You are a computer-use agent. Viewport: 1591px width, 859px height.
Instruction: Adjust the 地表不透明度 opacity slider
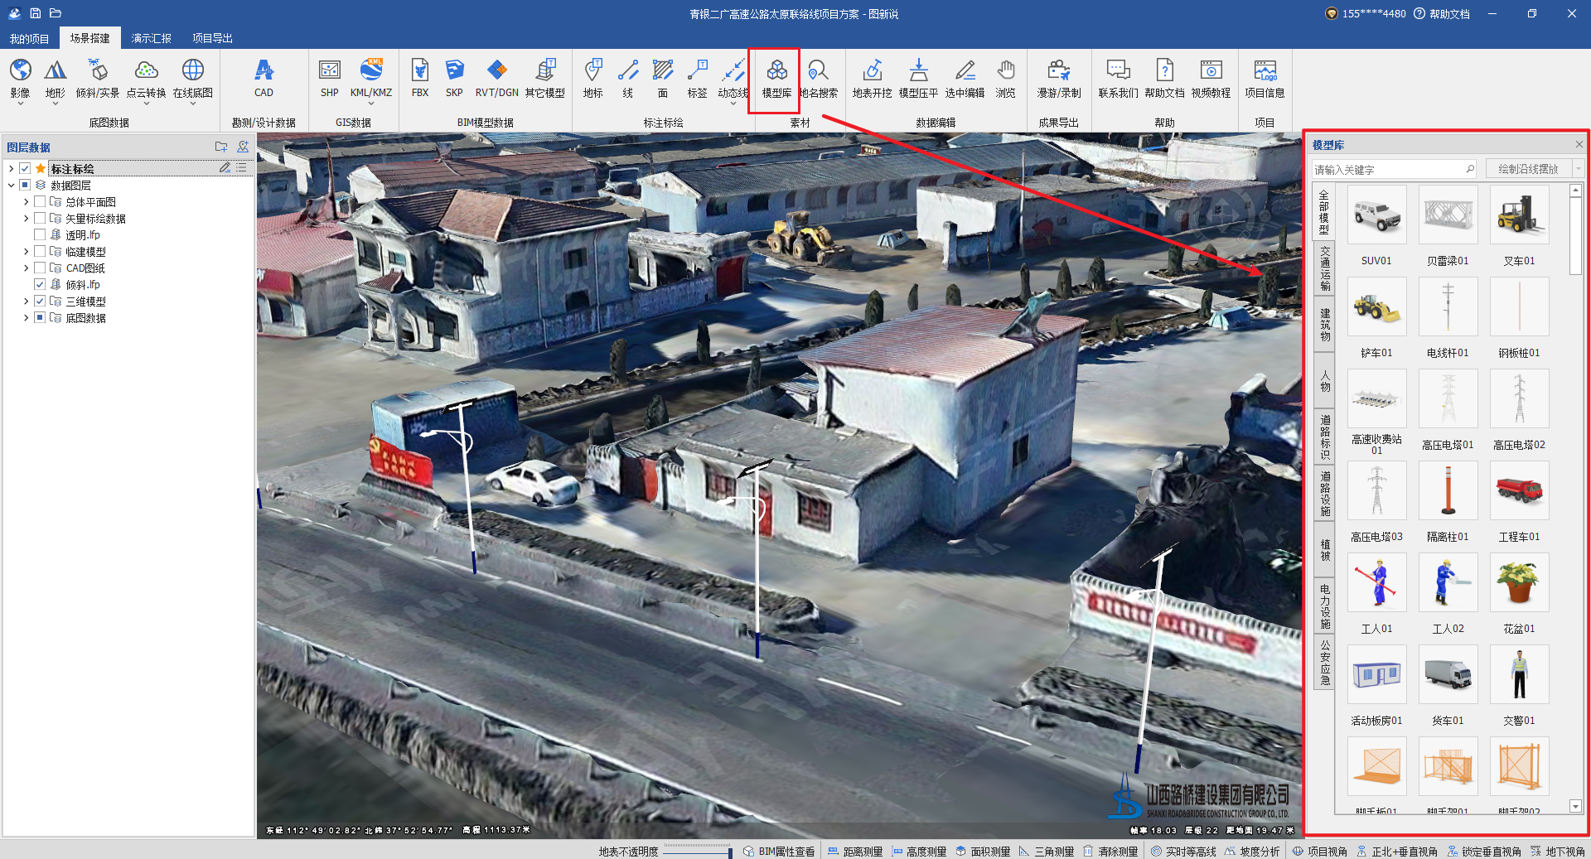click(x=696, y=852)
